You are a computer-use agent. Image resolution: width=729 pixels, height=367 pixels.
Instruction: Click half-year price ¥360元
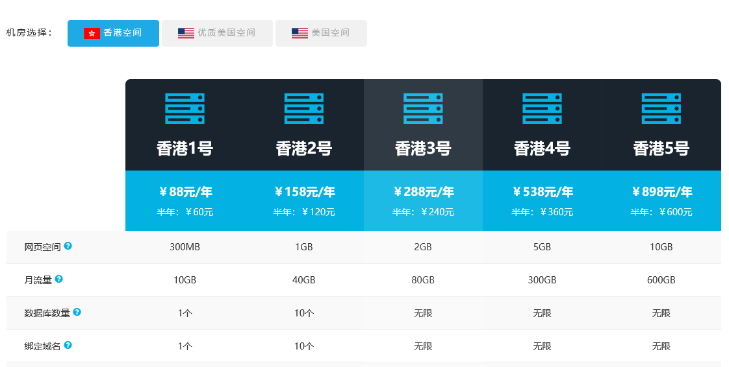[557, 212]
